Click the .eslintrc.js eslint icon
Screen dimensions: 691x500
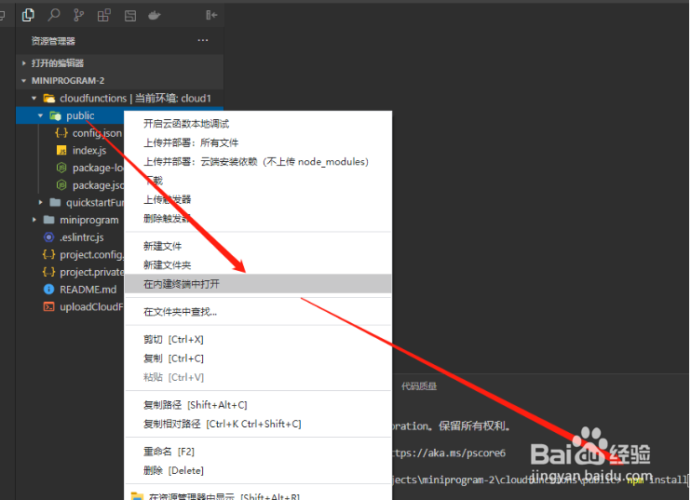pos(49,237)
